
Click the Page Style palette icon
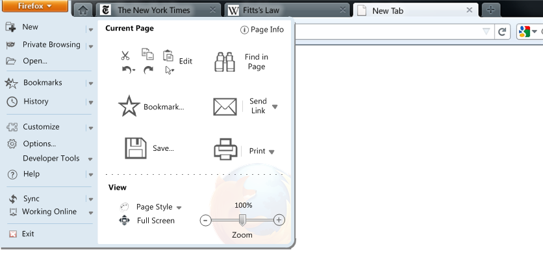click(124, 207)
